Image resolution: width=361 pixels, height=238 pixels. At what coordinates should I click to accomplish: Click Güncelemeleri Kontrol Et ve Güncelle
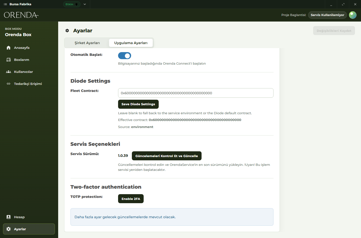click(167, 156)
